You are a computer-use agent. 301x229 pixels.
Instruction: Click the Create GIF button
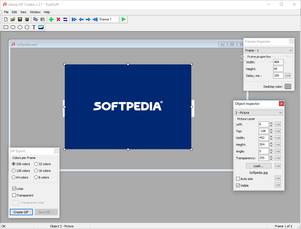[x=21, y=212]
